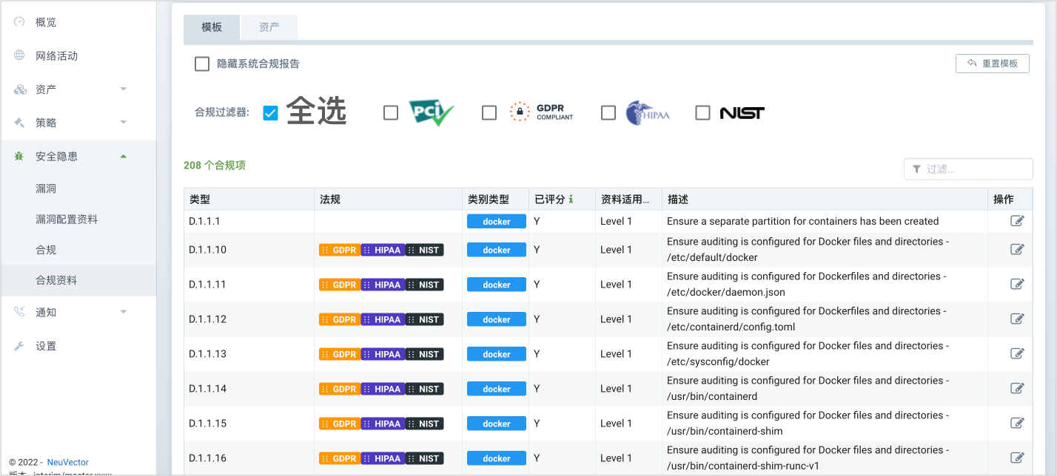The height and width of the screenshot is (476, 1057).
Task: Click the 网络活动 globe icon
Action: [20, 55]
